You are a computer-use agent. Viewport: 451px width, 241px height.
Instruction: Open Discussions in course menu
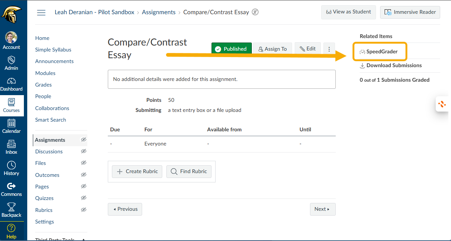49,151
